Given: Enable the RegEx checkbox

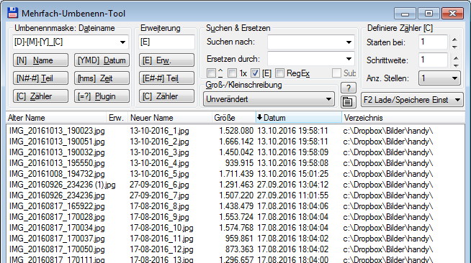Looking at the screenshot, I should [x=279, y=73].
